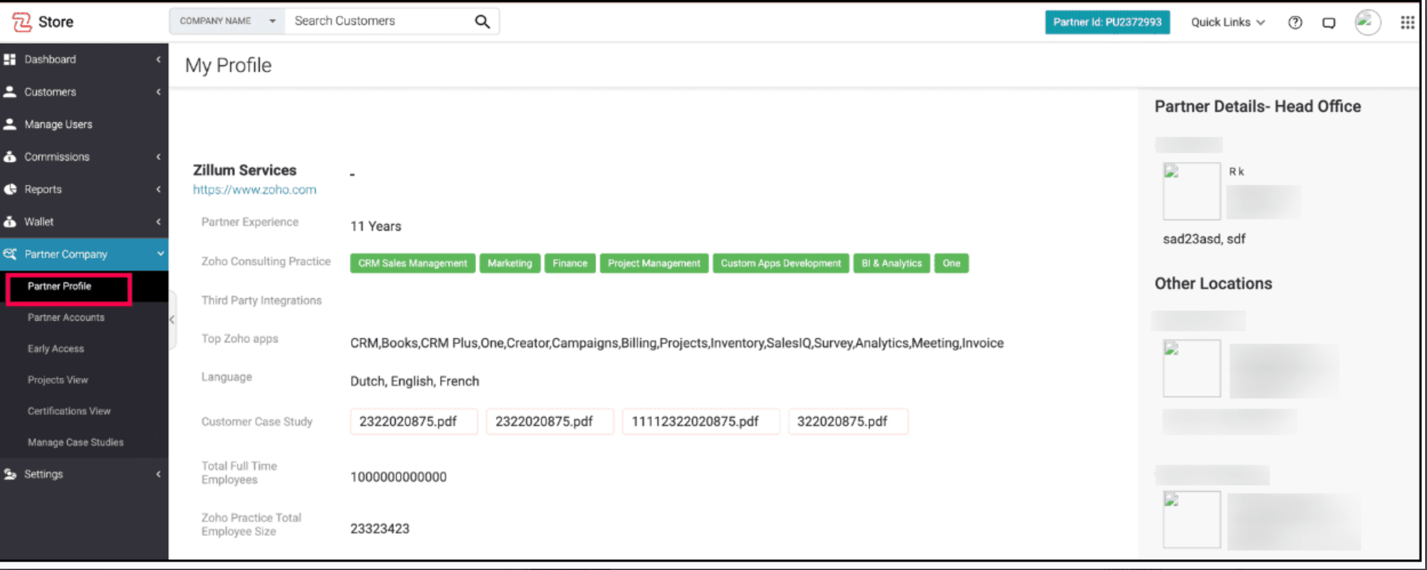Click the Project Management practice tag
Image resolution: width=1427 pixels, height=570 pixels.
coord(654,263)
